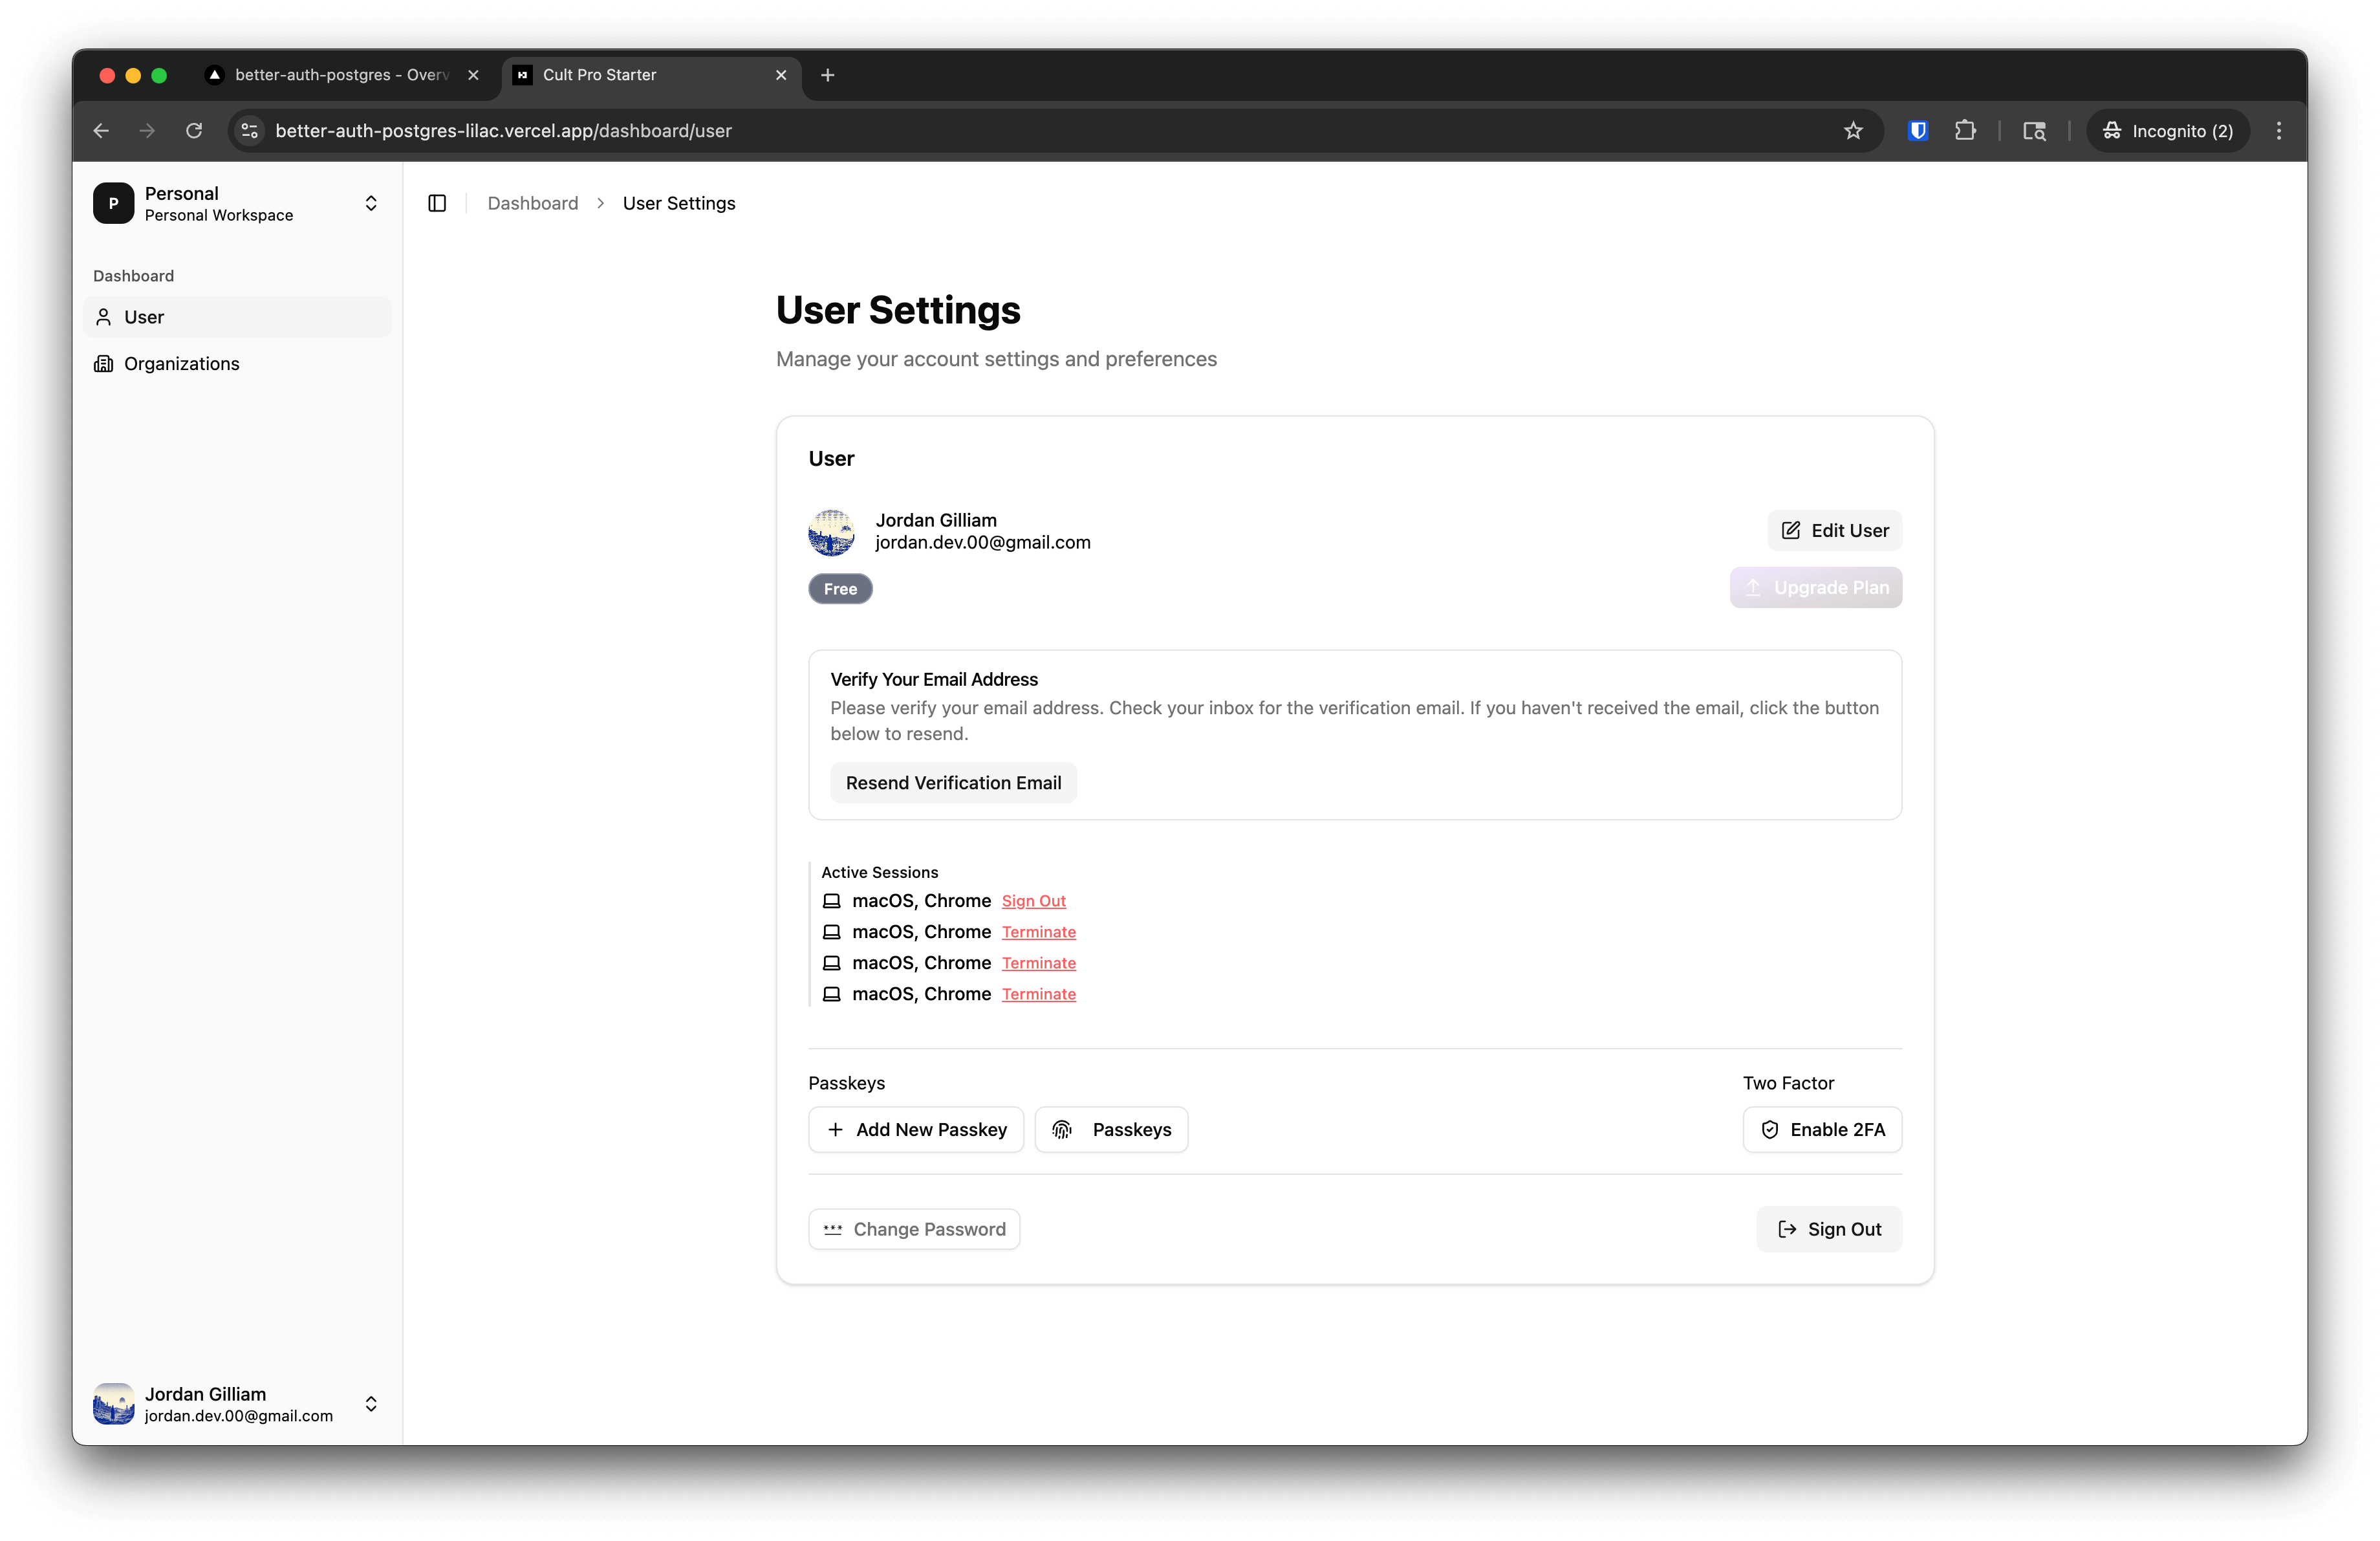Open the User section via its person icon
Image resolution: width=2380 pixels, height=1541 pixels.
105,316
